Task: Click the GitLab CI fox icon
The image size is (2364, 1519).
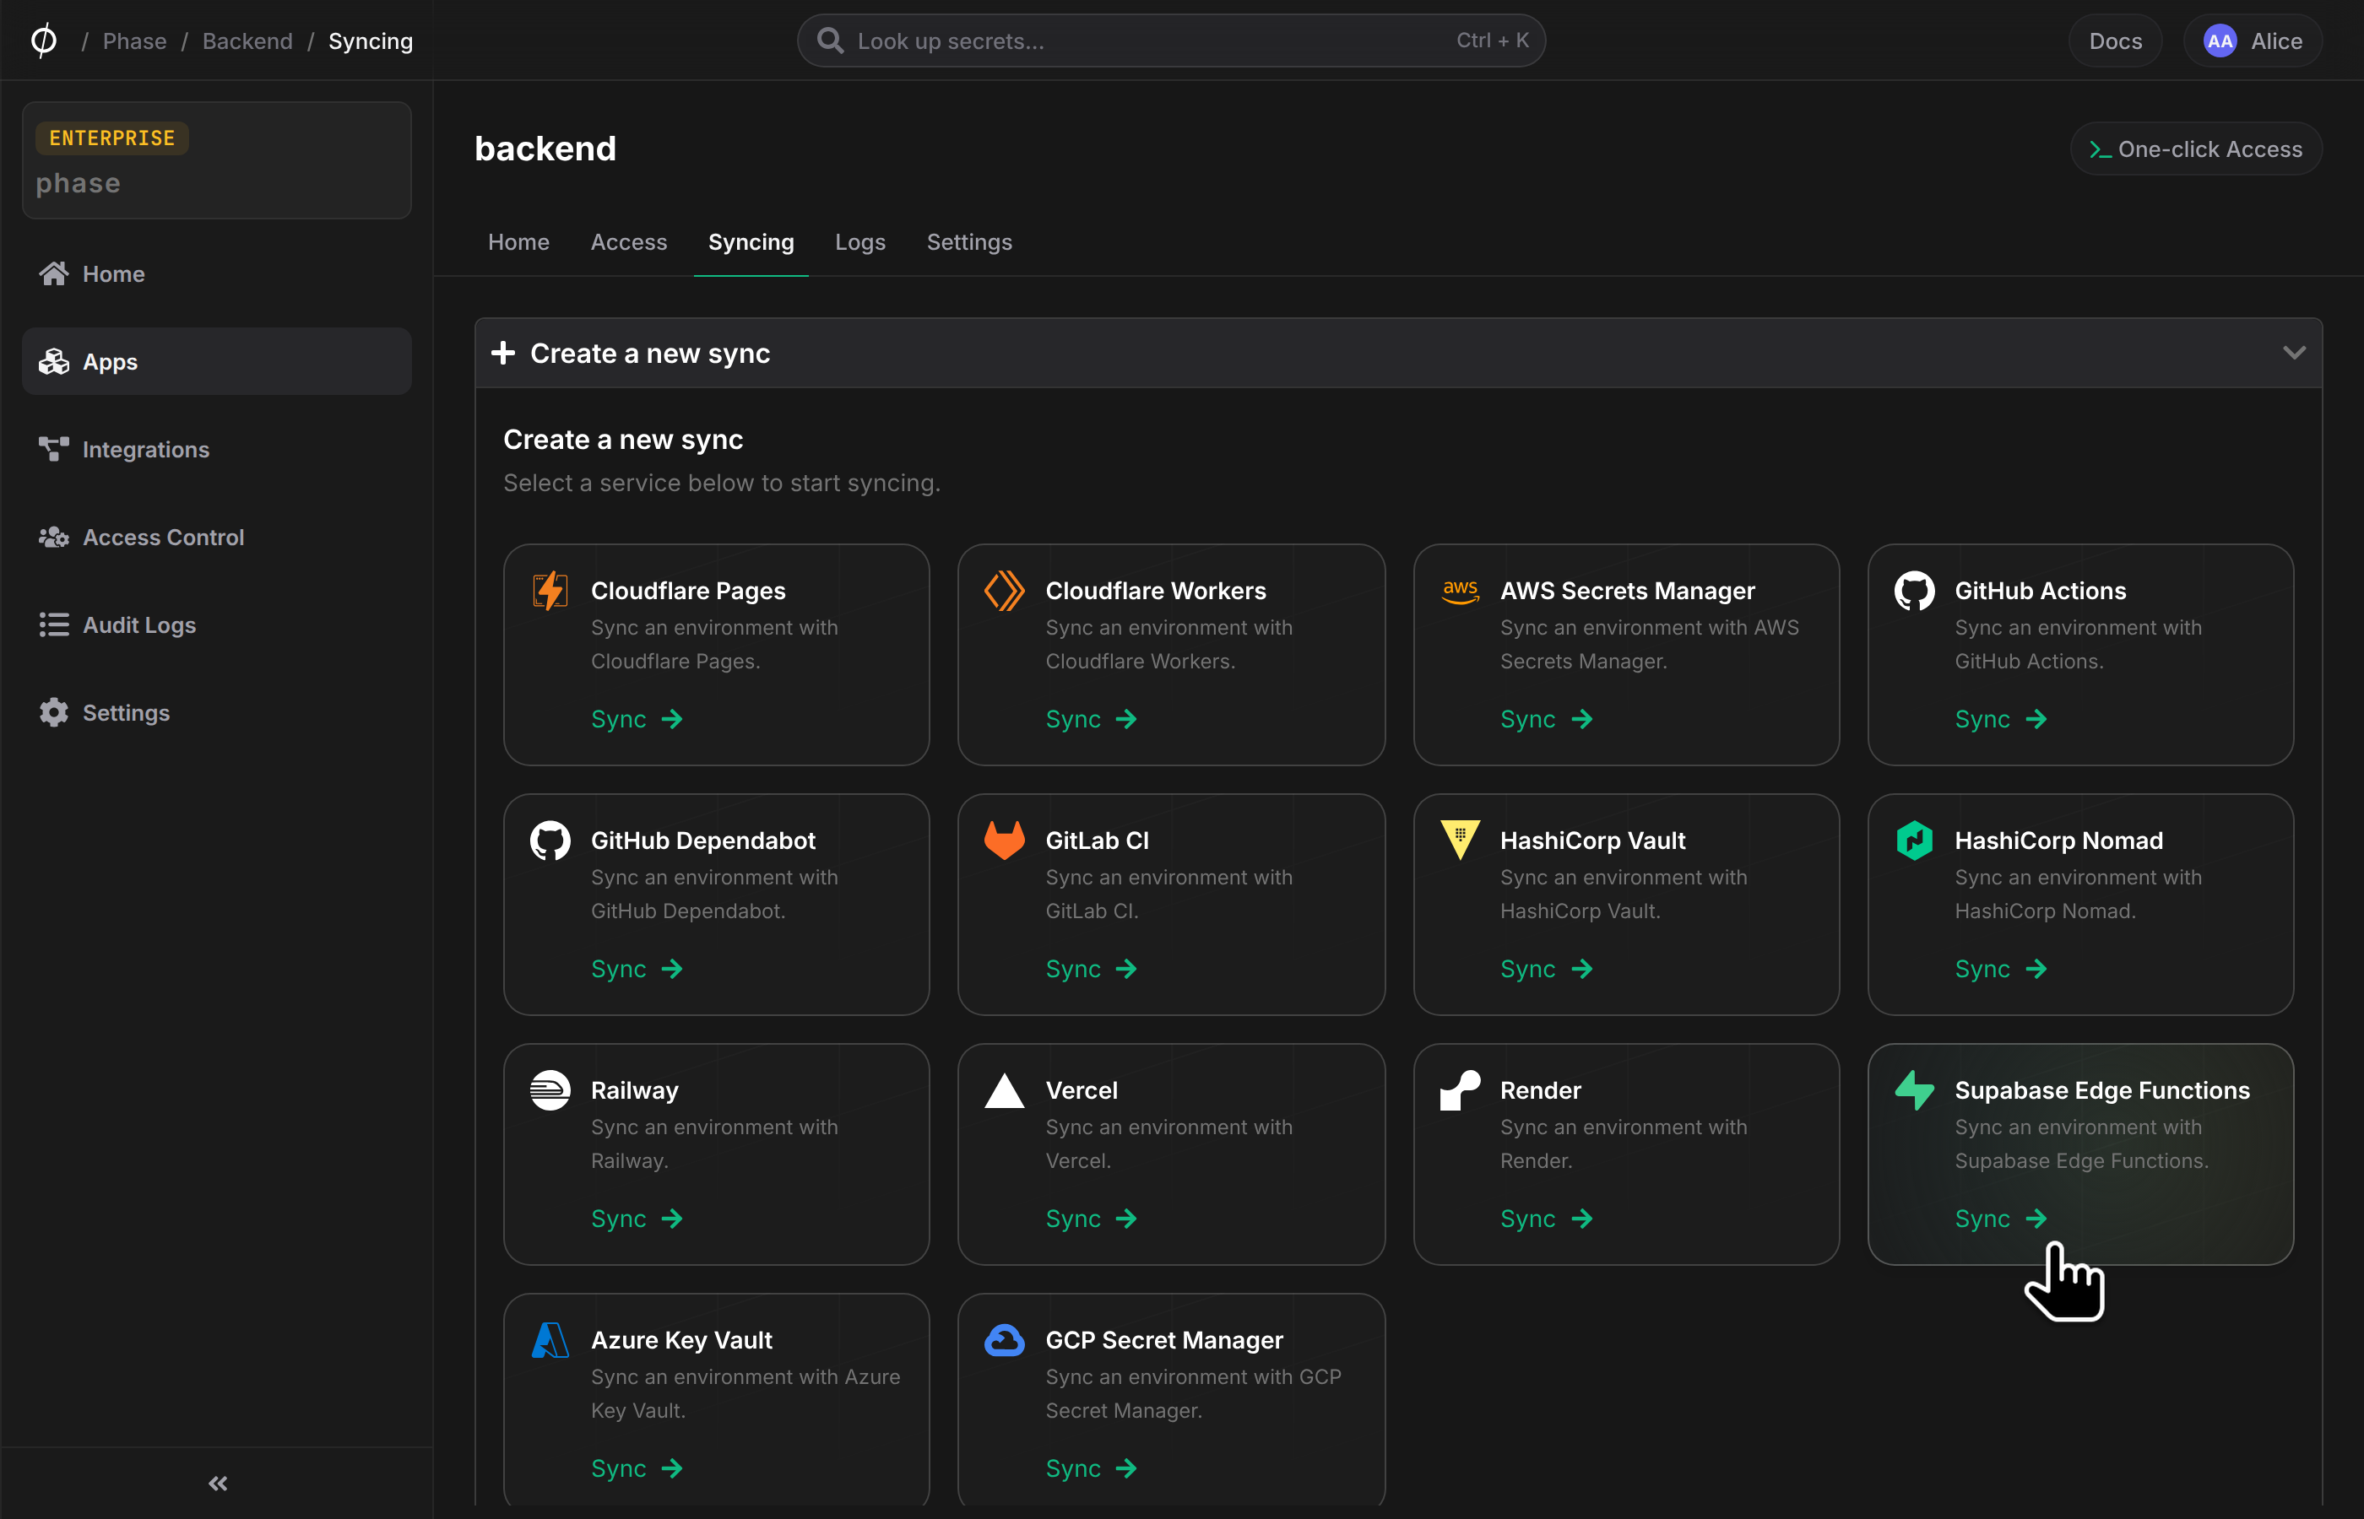Action: pos(1005,841)
